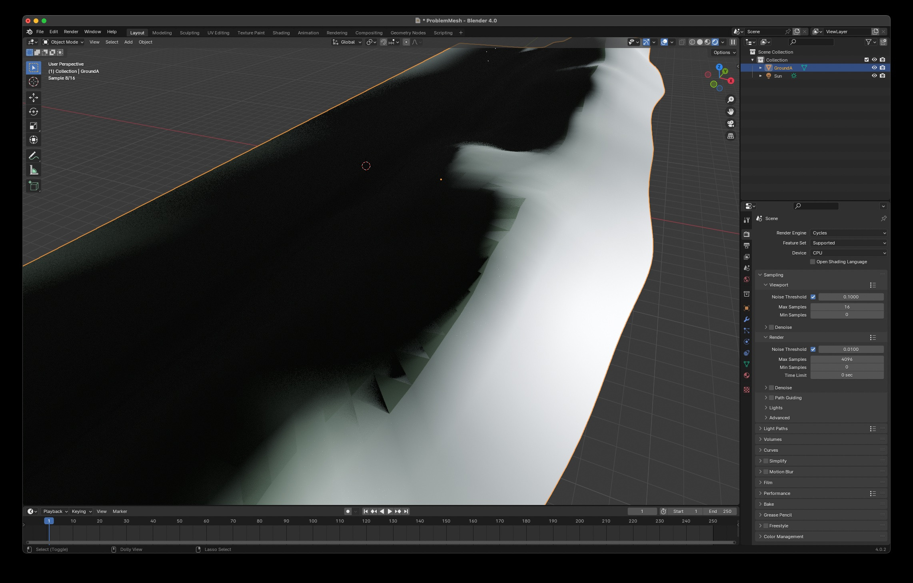
Task: Open the Tool properties tab
Action: [746, 220]
